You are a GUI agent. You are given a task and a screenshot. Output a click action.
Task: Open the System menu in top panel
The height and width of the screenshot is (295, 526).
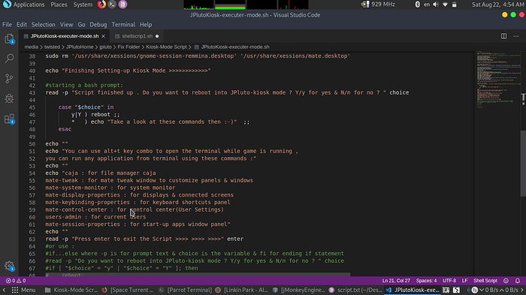point(83,5)
